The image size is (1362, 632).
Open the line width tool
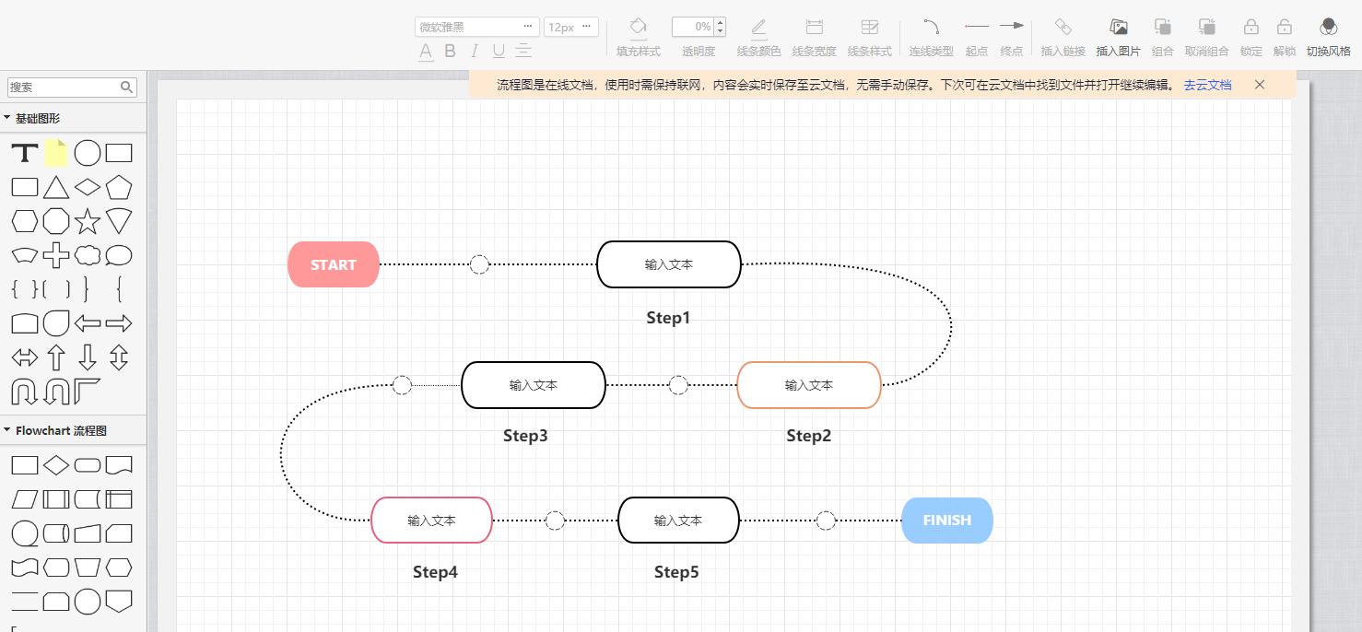point(815,27)
